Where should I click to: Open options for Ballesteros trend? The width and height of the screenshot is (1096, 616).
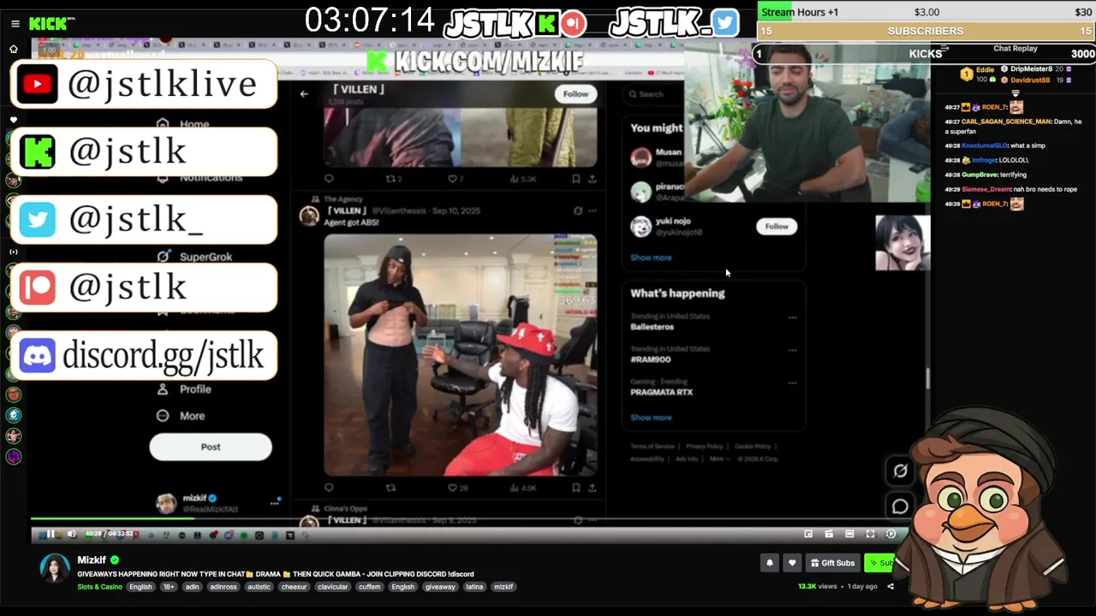(792, 317)
